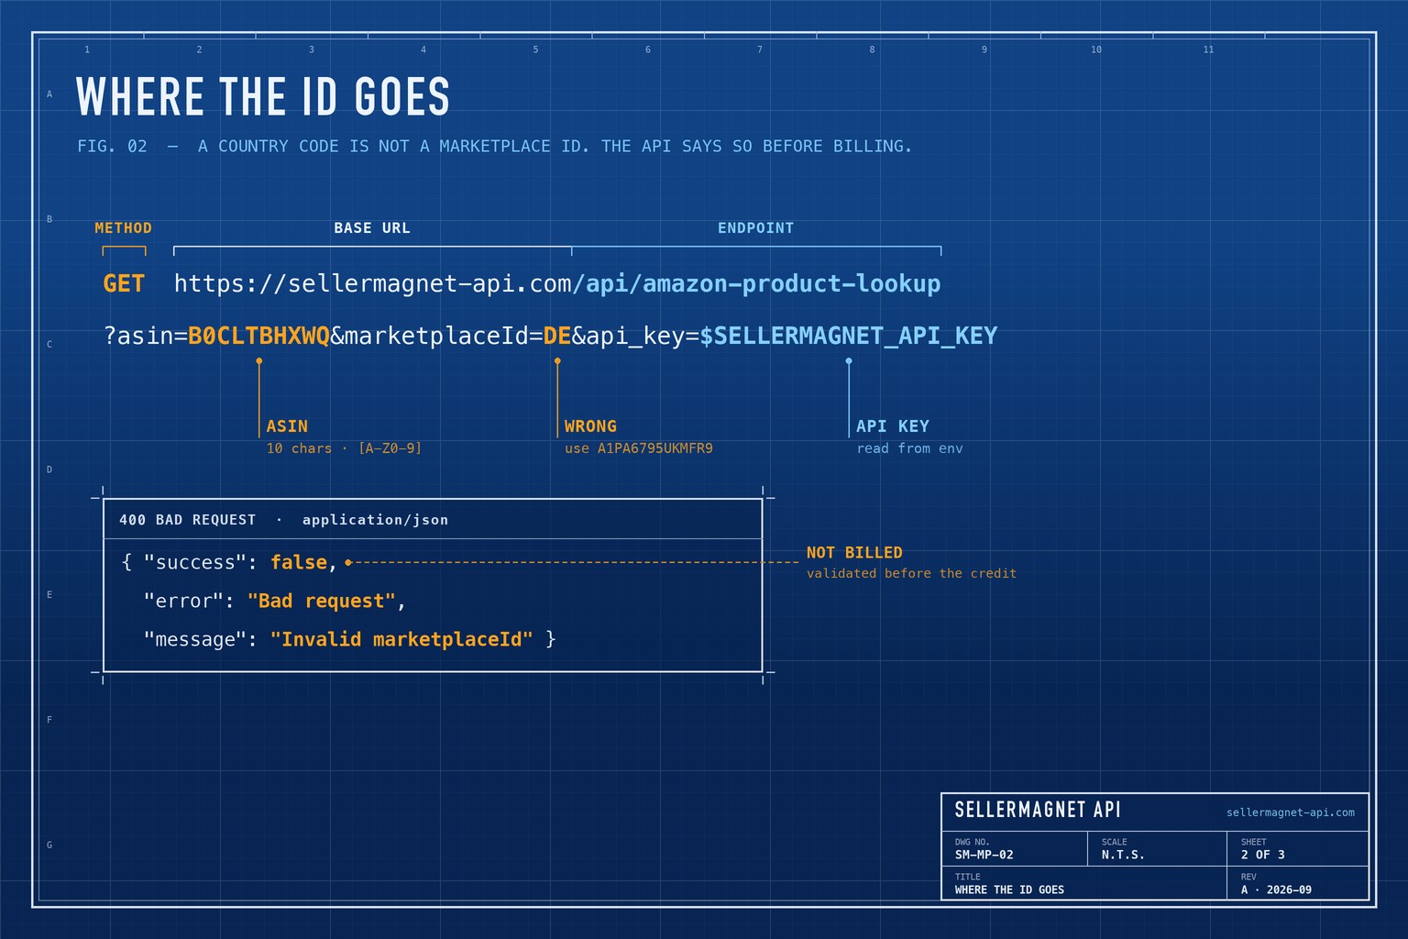Click the ASIN callout label

point(287,426)
